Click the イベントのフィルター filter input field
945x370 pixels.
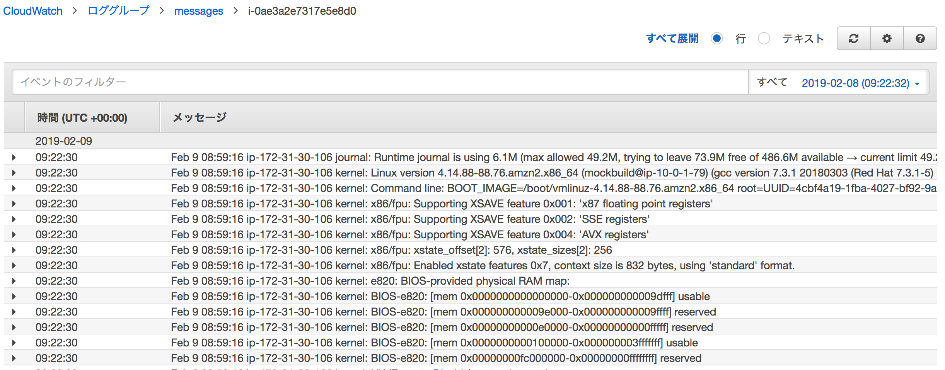380,82
